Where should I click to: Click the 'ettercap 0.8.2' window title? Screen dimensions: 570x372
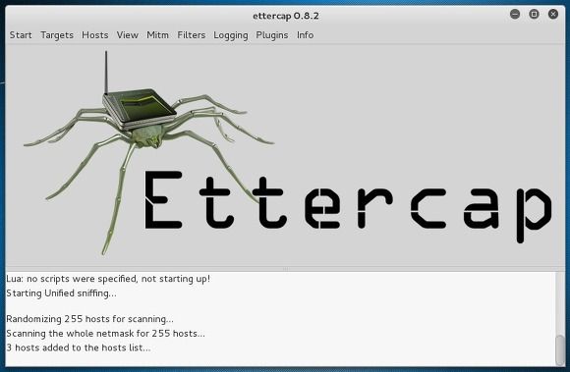[286, 16]
